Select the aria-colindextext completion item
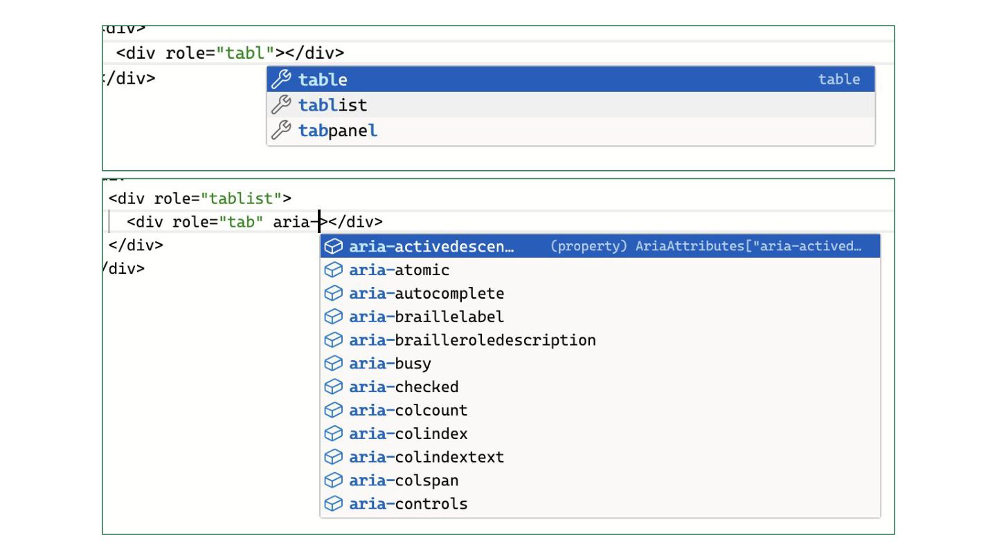This screenshot has height=560, width=997. click(426, 457)
